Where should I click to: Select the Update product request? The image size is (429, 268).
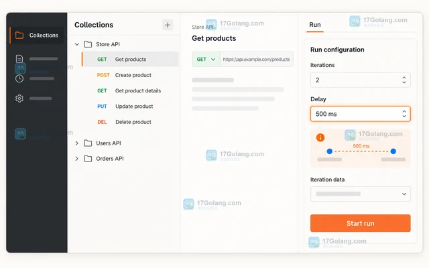pyautogui.click(x=130, y=107)
